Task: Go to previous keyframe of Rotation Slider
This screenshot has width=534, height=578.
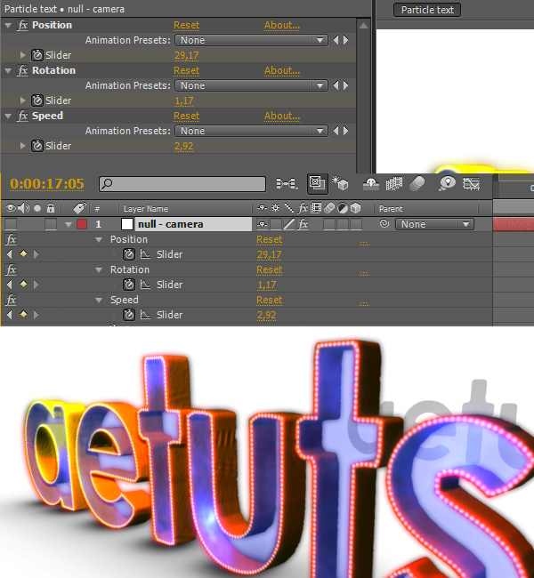Action: coord(10,285)
